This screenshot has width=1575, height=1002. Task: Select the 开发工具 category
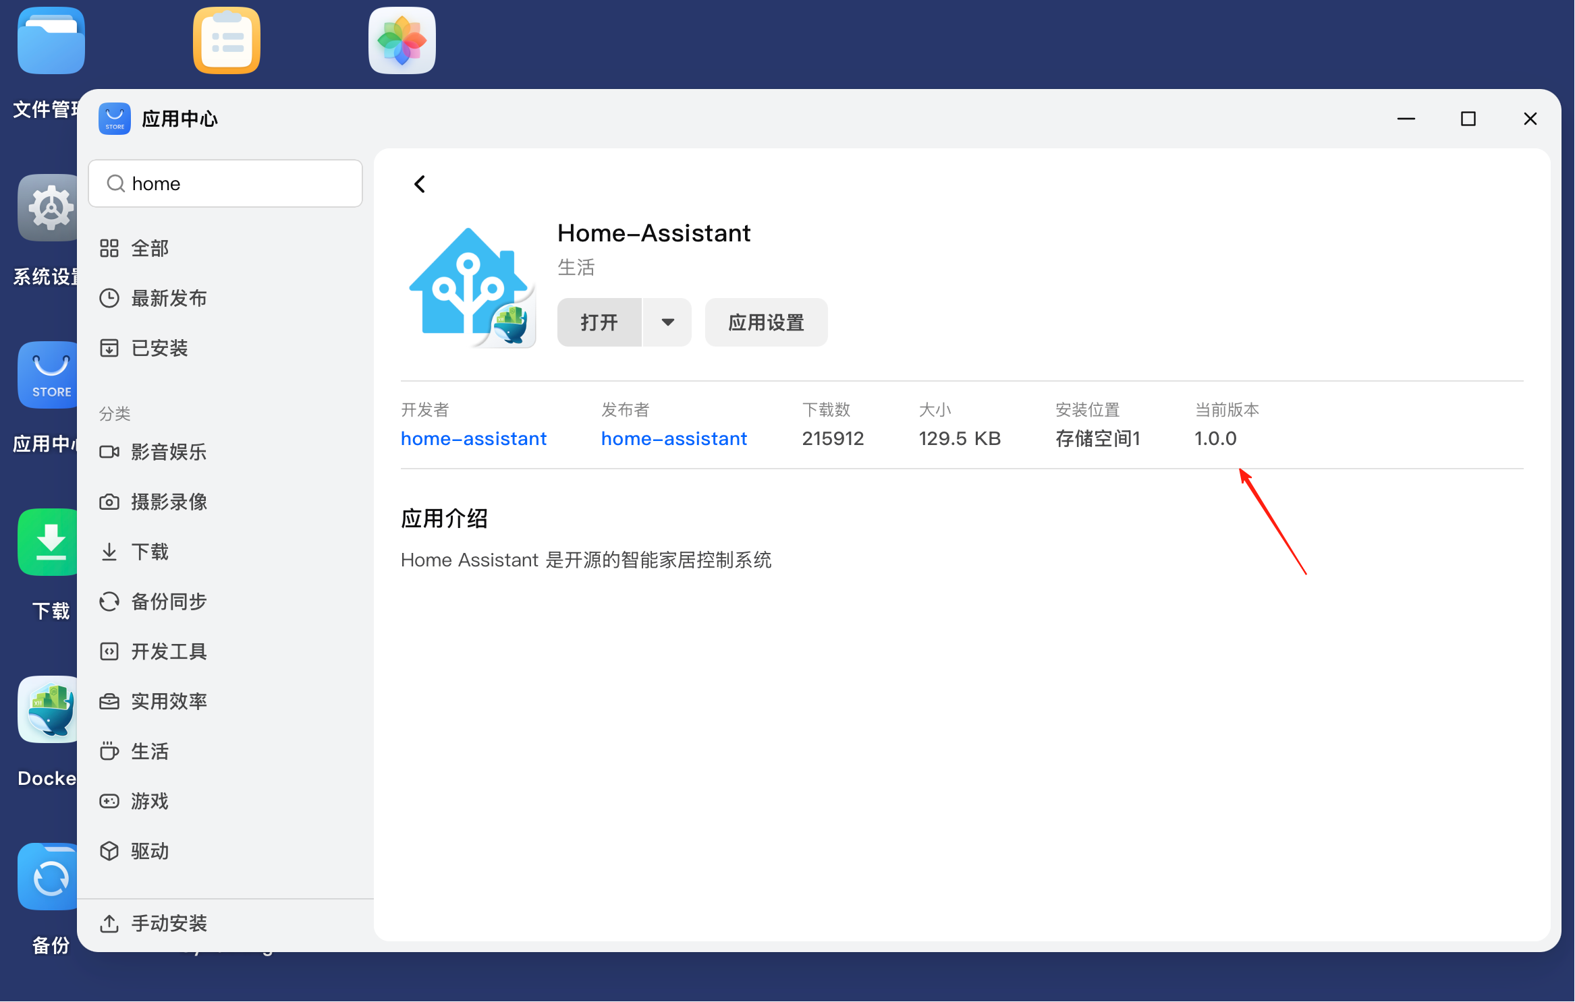(169, 651)
